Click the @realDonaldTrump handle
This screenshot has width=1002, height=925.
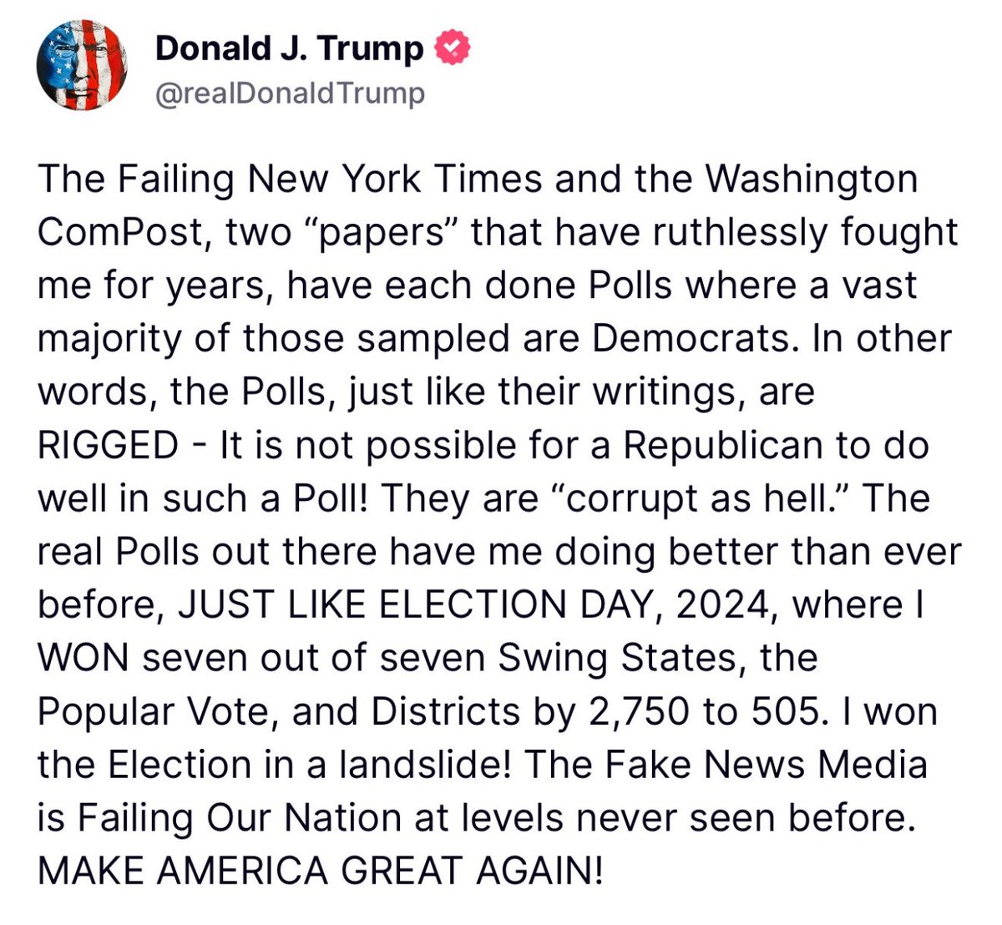pos(290,93)
